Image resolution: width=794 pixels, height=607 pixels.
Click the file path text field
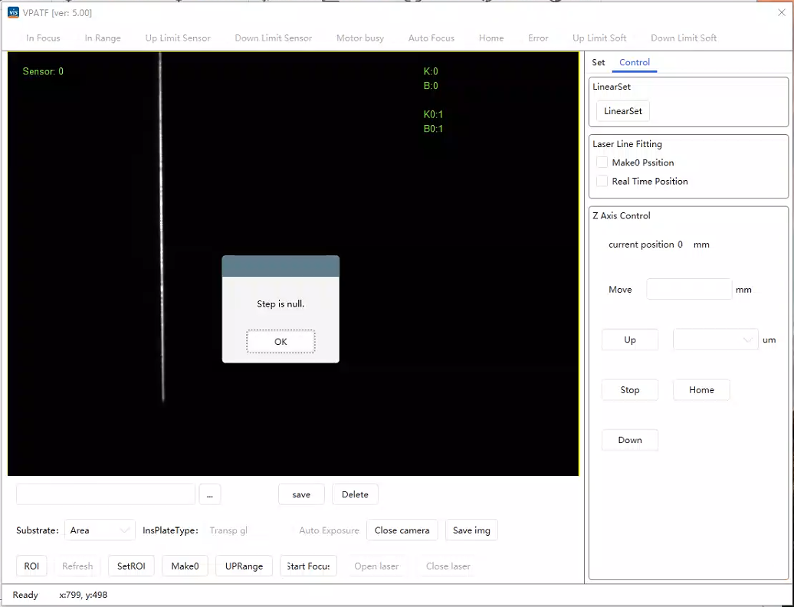(106, 494)
